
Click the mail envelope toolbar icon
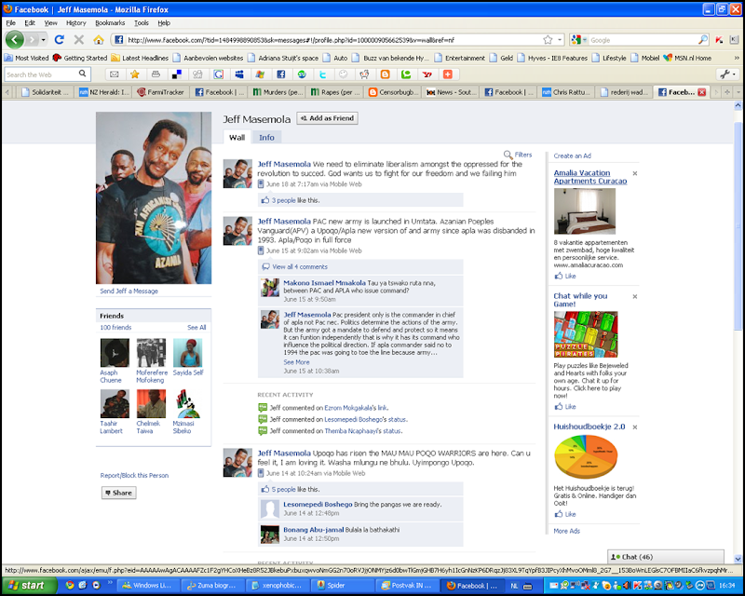coord(114,74)
